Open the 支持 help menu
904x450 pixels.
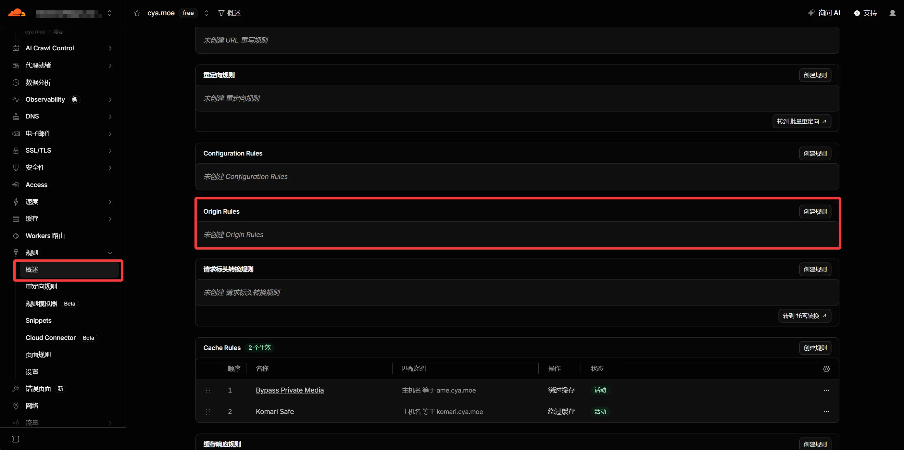865,13
